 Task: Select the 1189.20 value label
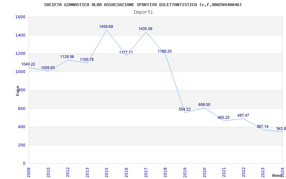pos(165,51)
